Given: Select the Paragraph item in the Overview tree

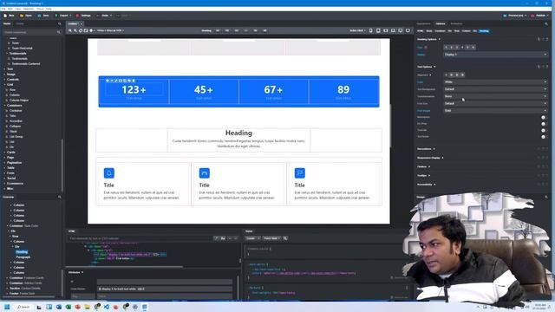Looking at the screenshot, I should coord(23,257).
